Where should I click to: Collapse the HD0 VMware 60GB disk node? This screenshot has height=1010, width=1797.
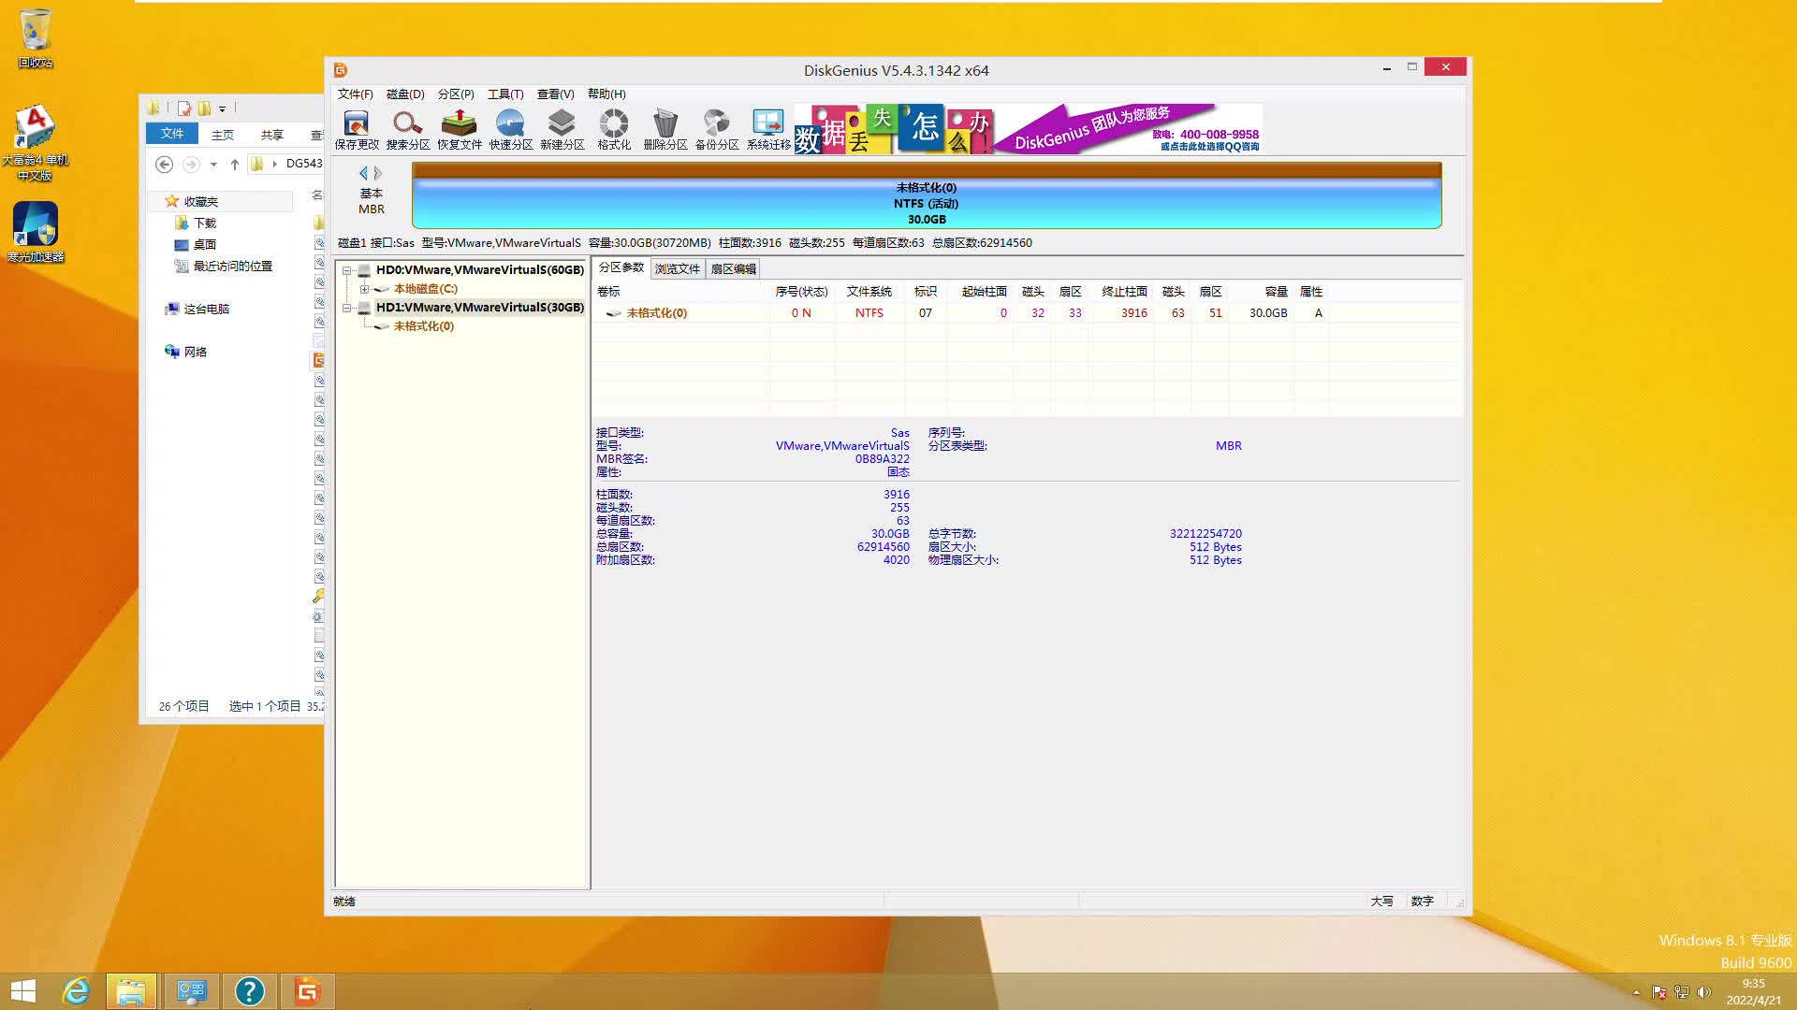pyautogui.click(x=347, y=270)
